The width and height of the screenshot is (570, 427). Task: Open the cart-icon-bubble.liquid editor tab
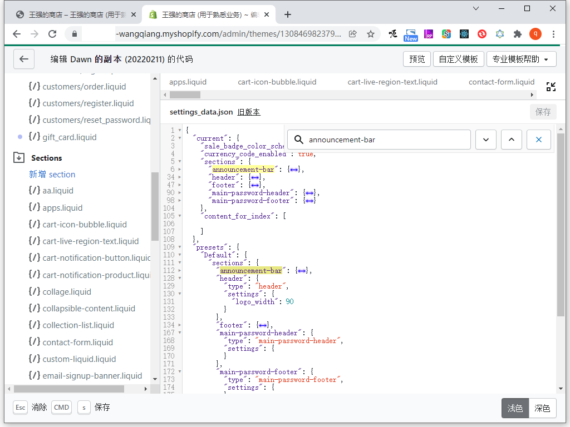click(277, 82)
